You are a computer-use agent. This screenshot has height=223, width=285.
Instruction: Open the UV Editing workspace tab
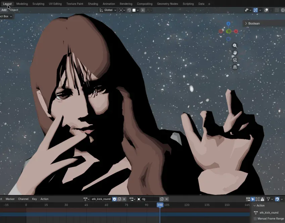click(55, 4)
